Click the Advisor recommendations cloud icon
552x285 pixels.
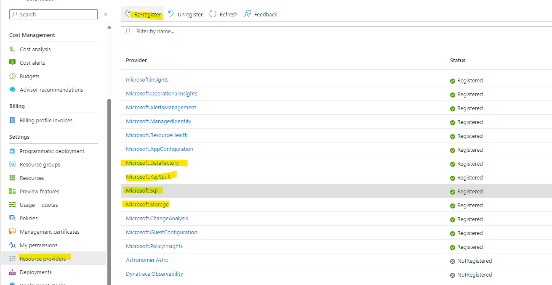pos(12,90)
